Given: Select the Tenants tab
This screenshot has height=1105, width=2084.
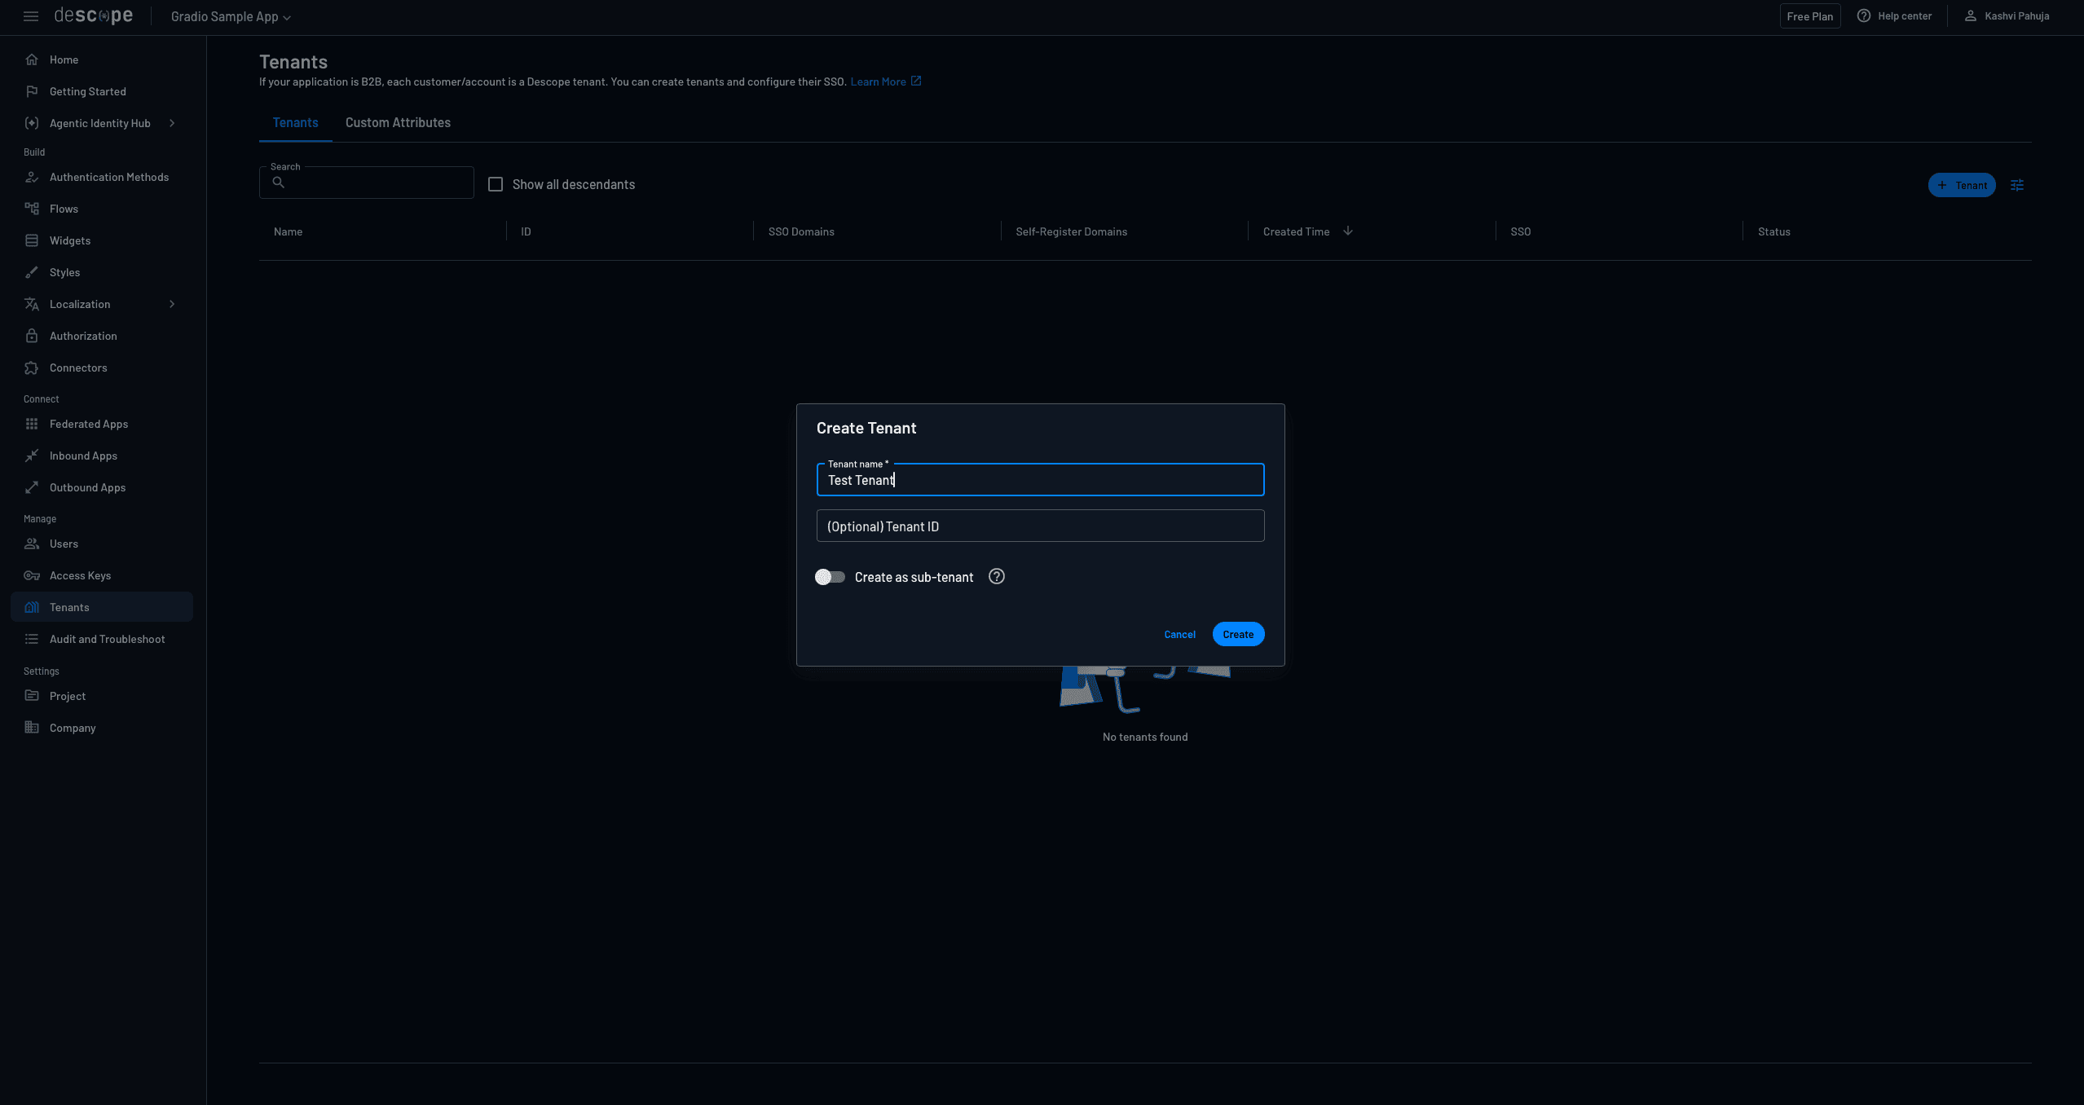Looking at the screenshot, I should 295,122.
